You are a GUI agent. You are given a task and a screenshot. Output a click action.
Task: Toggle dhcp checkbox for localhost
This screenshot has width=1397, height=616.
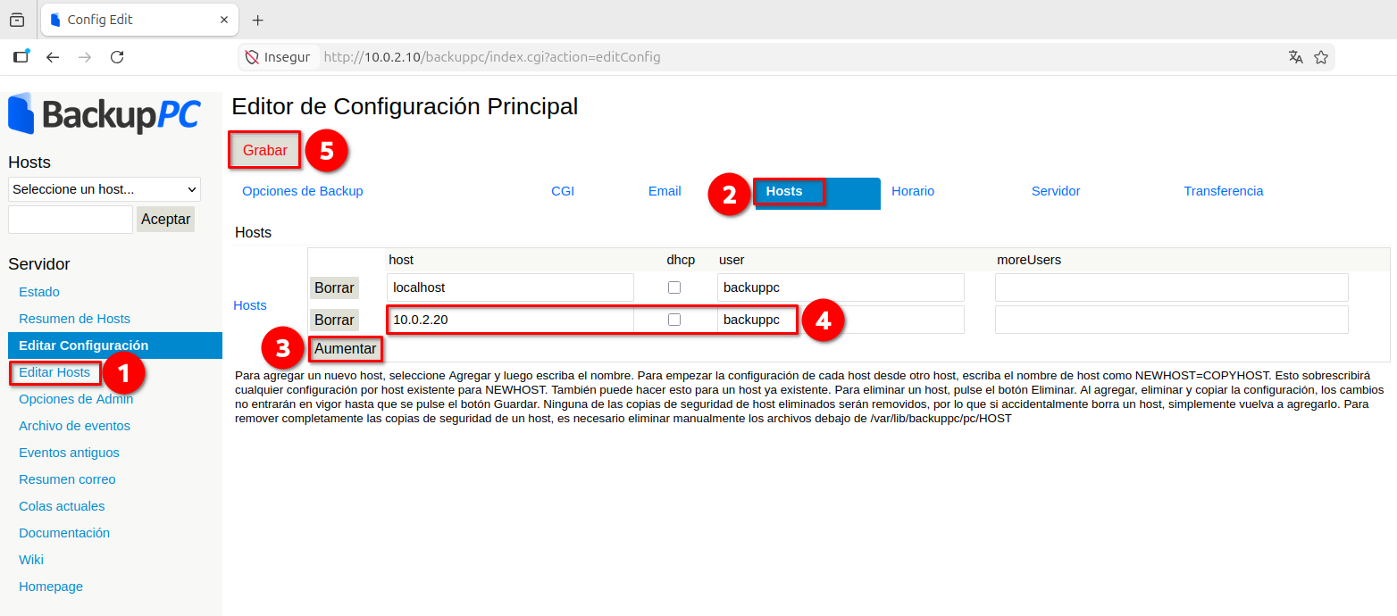click(x=674, y=287)
